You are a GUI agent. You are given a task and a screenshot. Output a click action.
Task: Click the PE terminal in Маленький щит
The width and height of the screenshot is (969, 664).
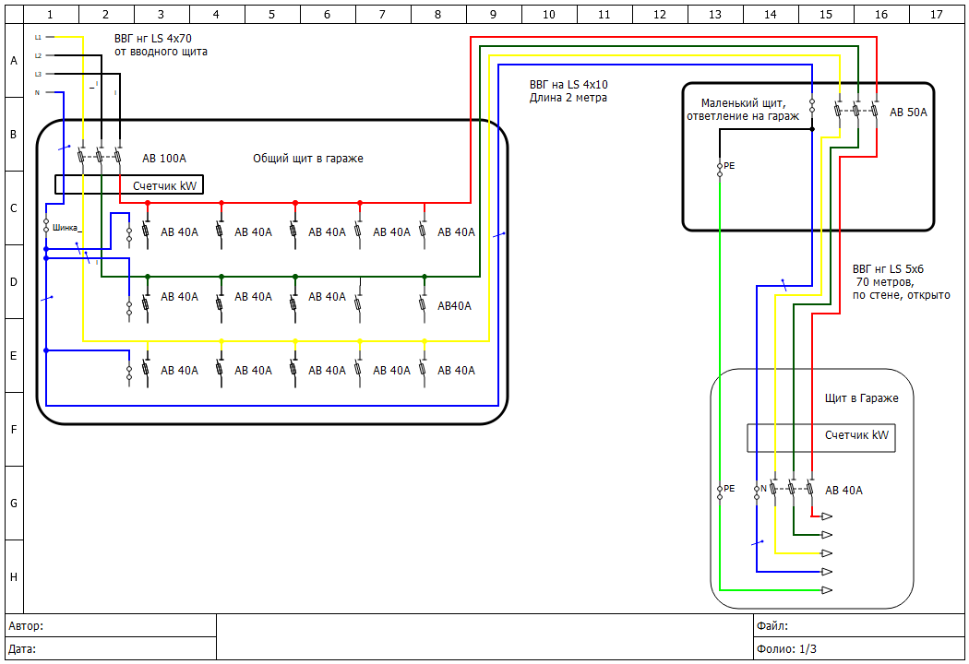pyautogui.click(x=720, y=166)
